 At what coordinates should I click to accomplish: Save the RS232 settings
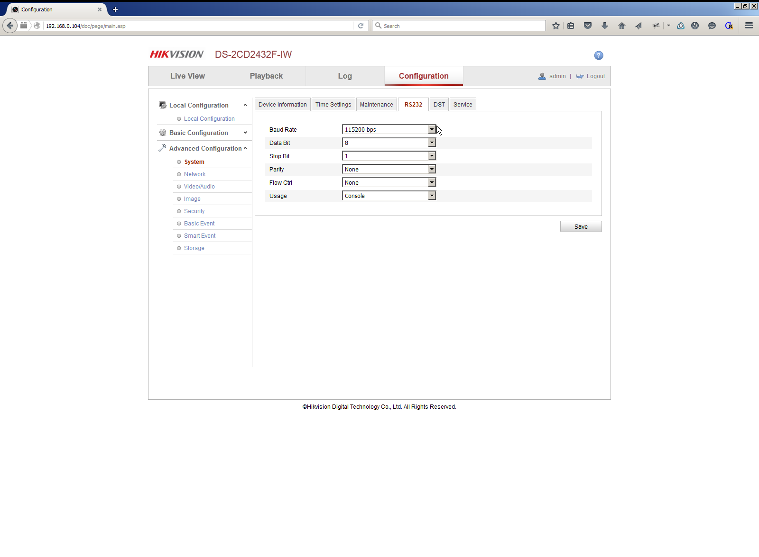coord(581,226)
